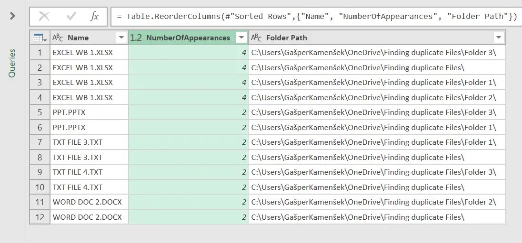This screenshot has height=243, width=522.
Task: Select row number 9
Action: [x=40, y=172]
